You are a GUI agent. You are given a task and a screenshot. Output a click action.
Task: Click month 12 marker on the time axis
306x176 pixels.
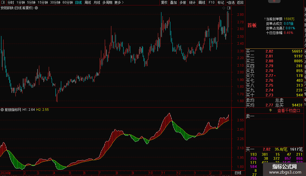point(179,173)
